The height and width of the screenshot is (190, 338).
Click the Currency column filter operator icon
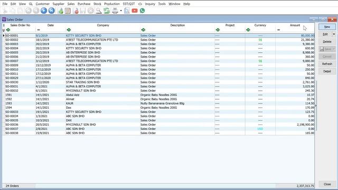click(x=248, y=30)
